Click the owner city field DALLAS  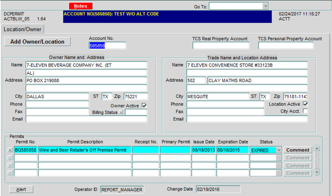[x=57, y=97]
